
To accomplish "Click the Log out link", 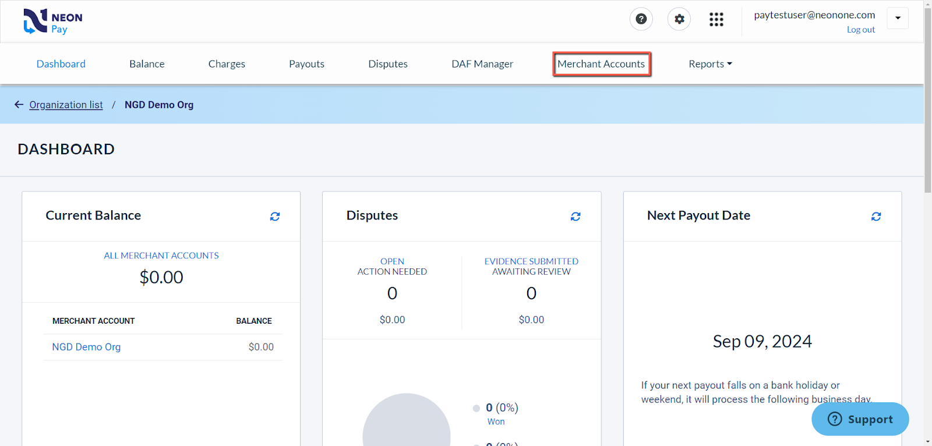I will [861, 30].
